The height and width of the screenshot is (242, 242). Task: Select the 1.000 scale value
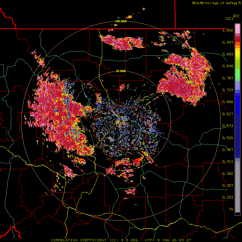228,30
